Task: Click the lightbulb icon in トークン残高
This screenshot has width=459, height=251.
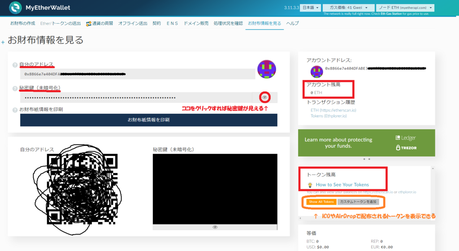Action: pyautogui.click(x=310, y=185)
